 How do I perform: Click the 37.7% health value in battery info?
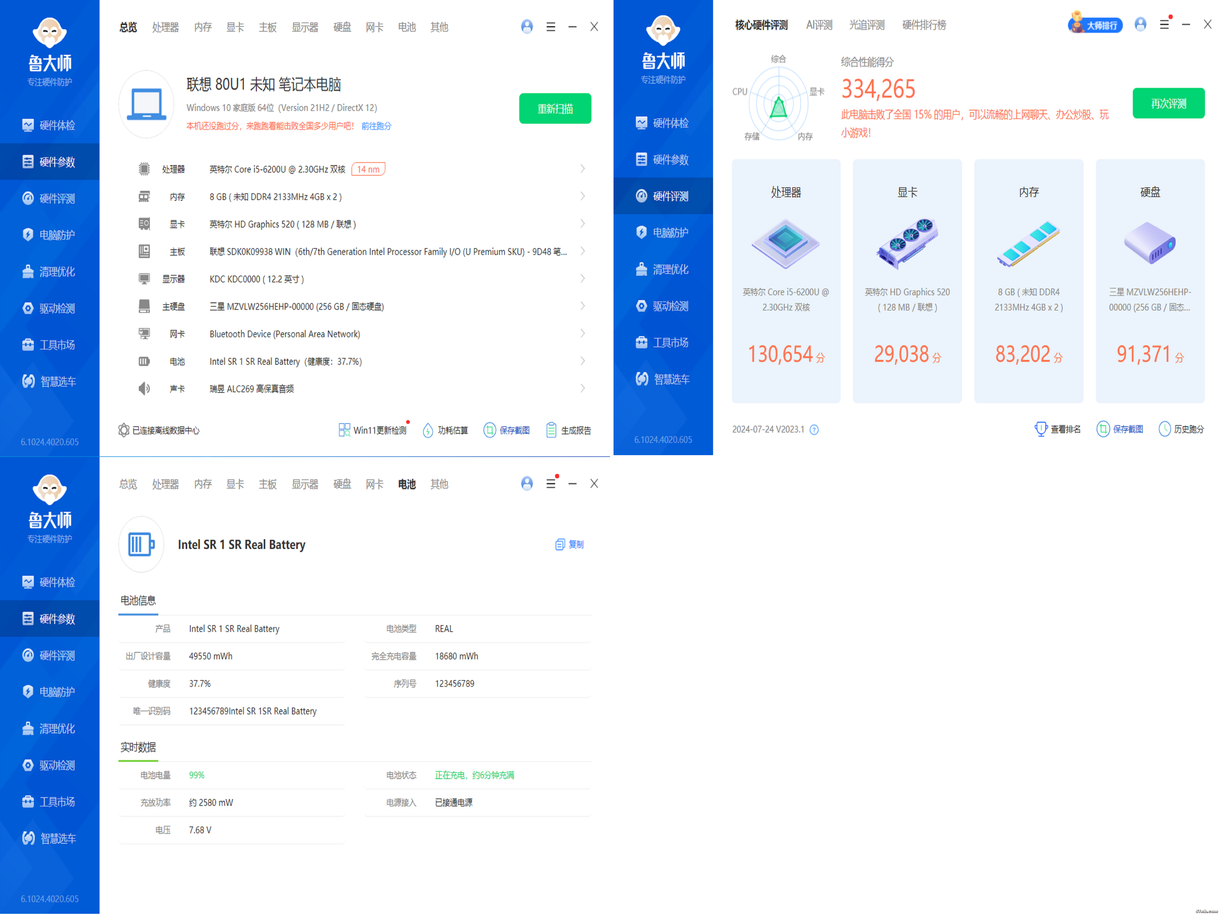tap(200, 684)
